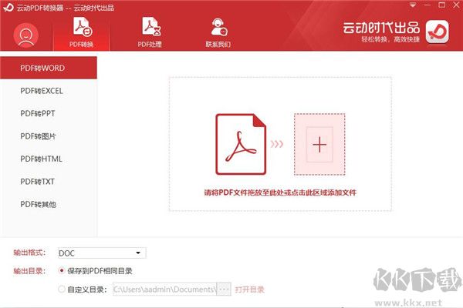Select 保存到PDF相同目录 radio button
The height and width of the screenshot is (308, 463).
tap(62, 270)
